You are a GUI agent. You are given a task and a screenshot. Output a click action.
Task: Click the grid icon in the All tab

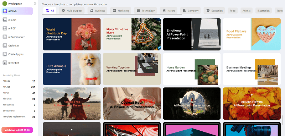coord(48,11)
